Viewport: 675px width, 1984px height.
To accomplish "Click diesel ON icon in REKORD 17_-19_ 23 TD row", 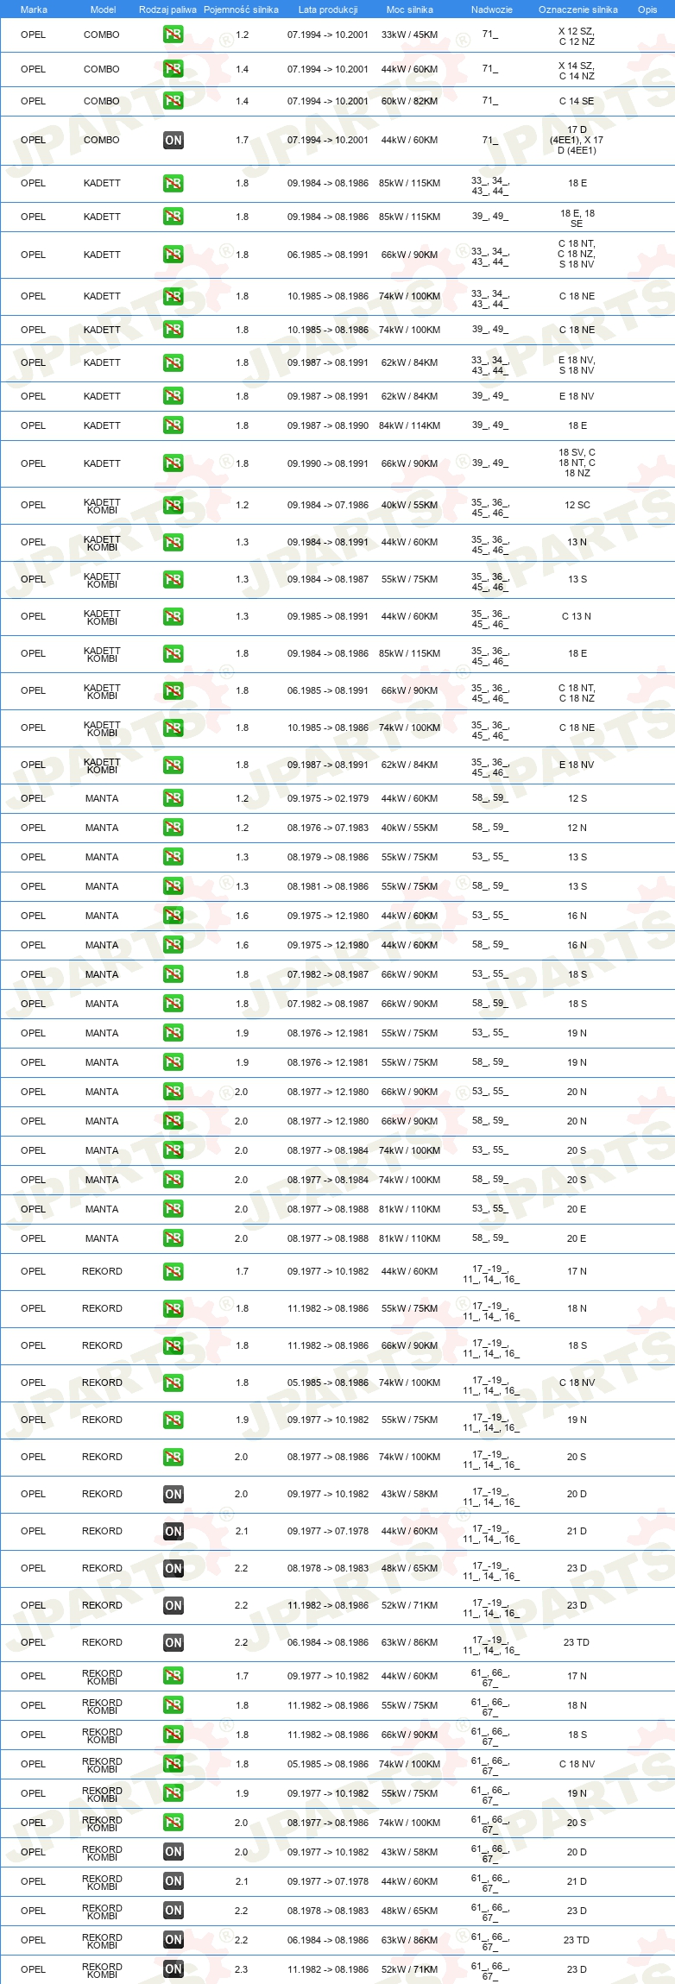I will point(173,1642).
